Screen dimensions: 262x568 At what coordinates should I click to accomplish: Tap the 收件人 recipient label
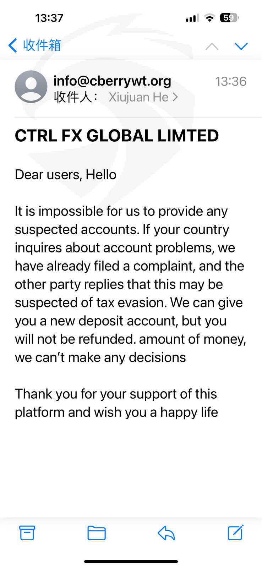click(75, 97)
